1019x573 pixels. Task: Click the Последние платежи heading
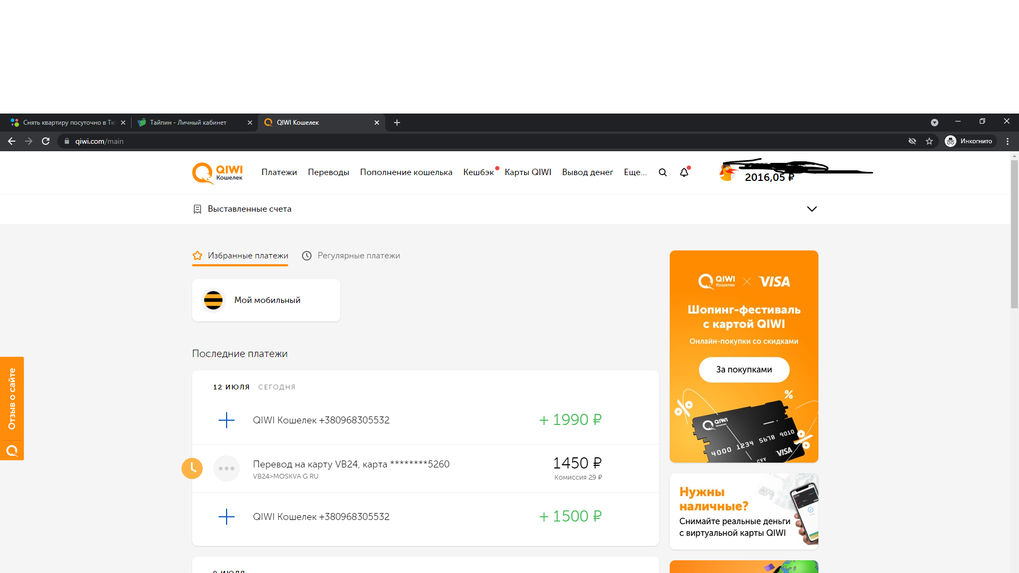pos(240,354)
